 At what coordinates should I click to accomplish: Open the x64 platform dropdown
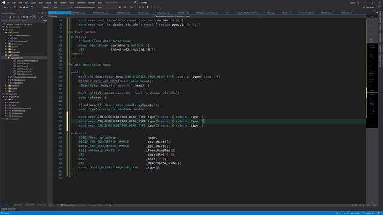coord(61,7)
